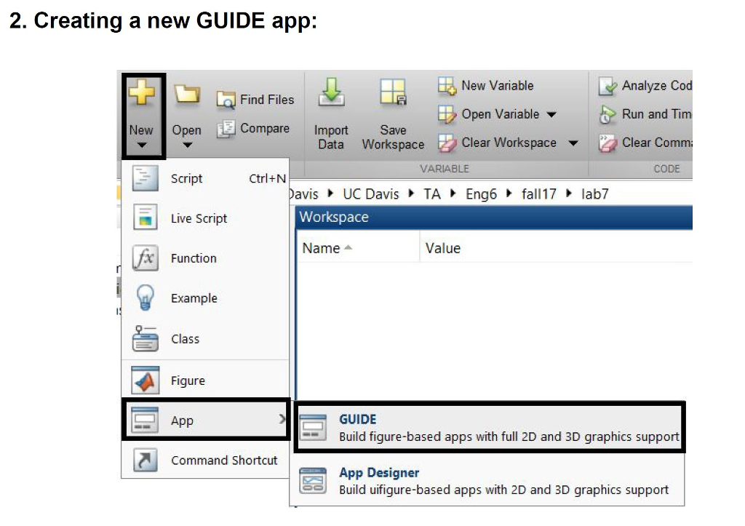Choose Command Shortcut from the New menu
Image resolution: width=745 pixels, height=526 pixels.
pos(205,460)
